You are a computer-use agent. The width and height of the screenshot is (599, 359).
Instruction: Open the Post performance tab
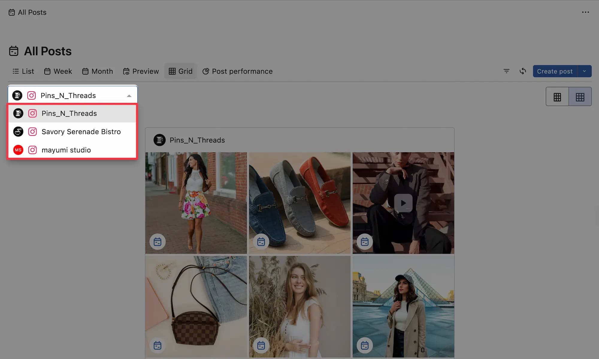238,71
